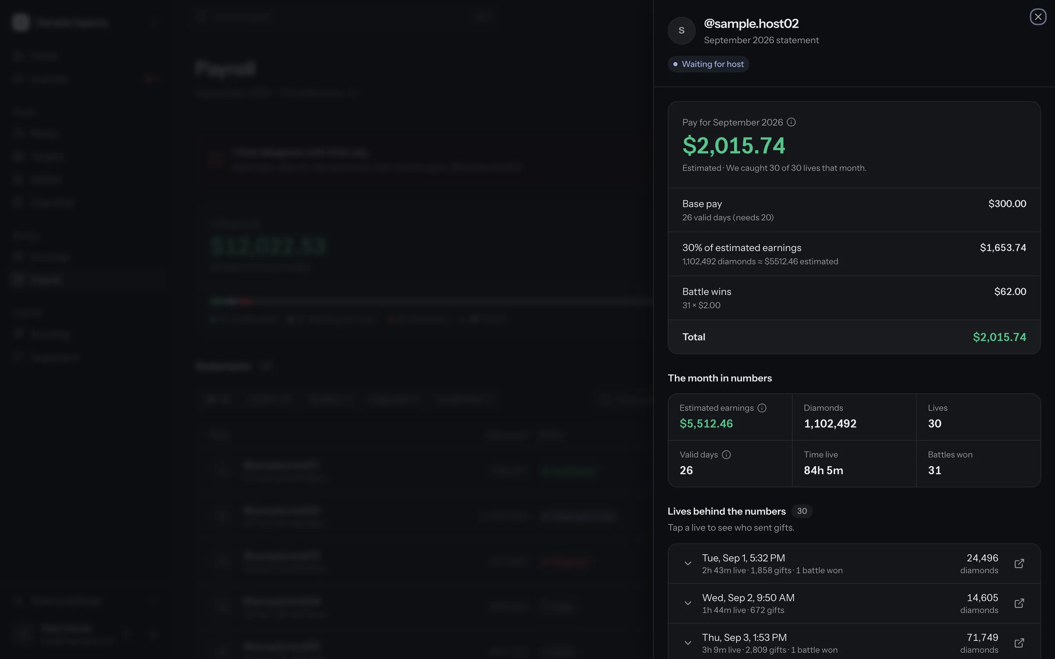Image resolution: width=1055 pixels, height=659 pixels.
Task: Open Thu, Sep 3 live external link
Action: (1019, 643)
